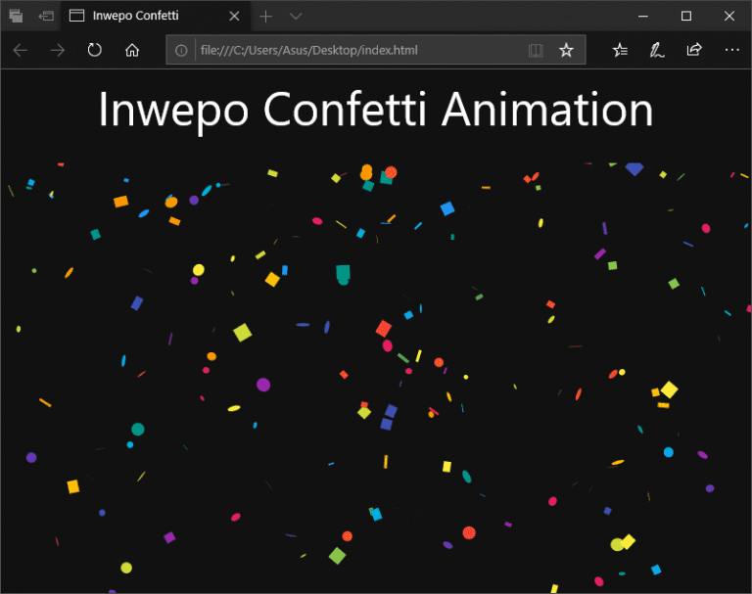
Task: Maximize the browser window
Action: click(686, 17)
